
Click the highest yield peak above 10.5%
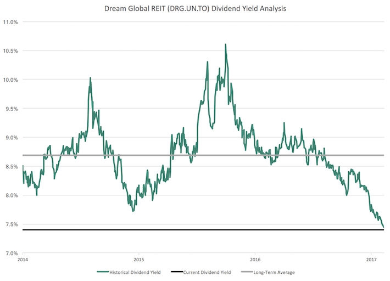(x=225, y=44)
